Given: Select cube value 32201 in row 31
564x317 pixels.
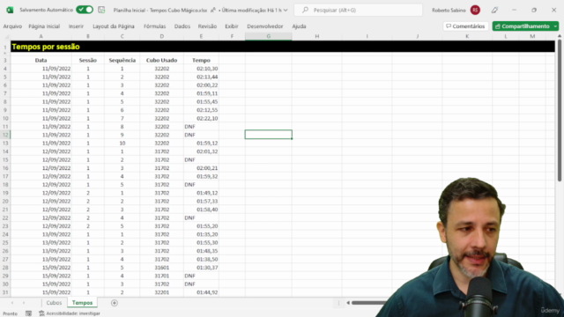Looking at the screenshot, I should click(162, 292).
